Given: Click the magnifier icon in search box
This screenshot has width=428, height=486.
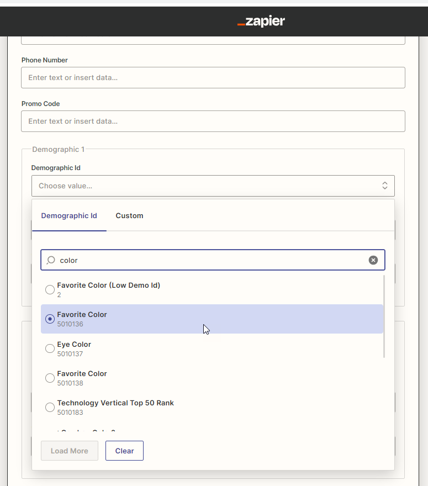Looking at the screenshot, I should pyautogui.click(x=51, y=260).
